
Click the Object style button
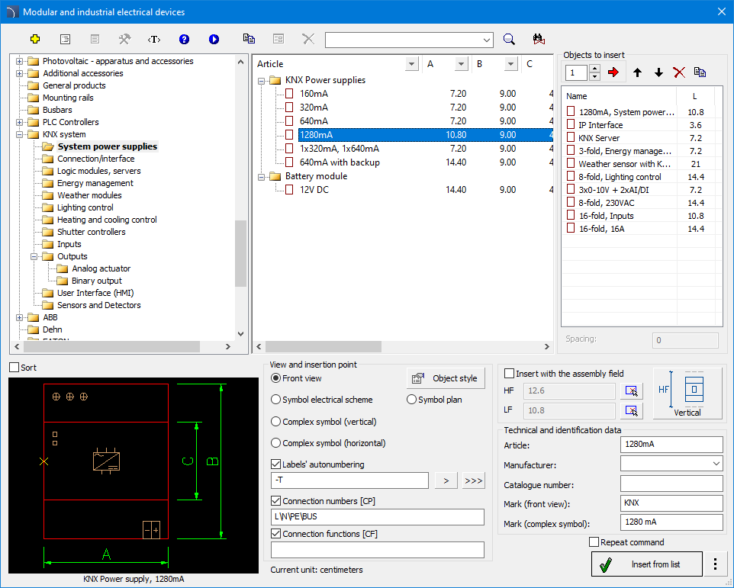coord(446,378)
